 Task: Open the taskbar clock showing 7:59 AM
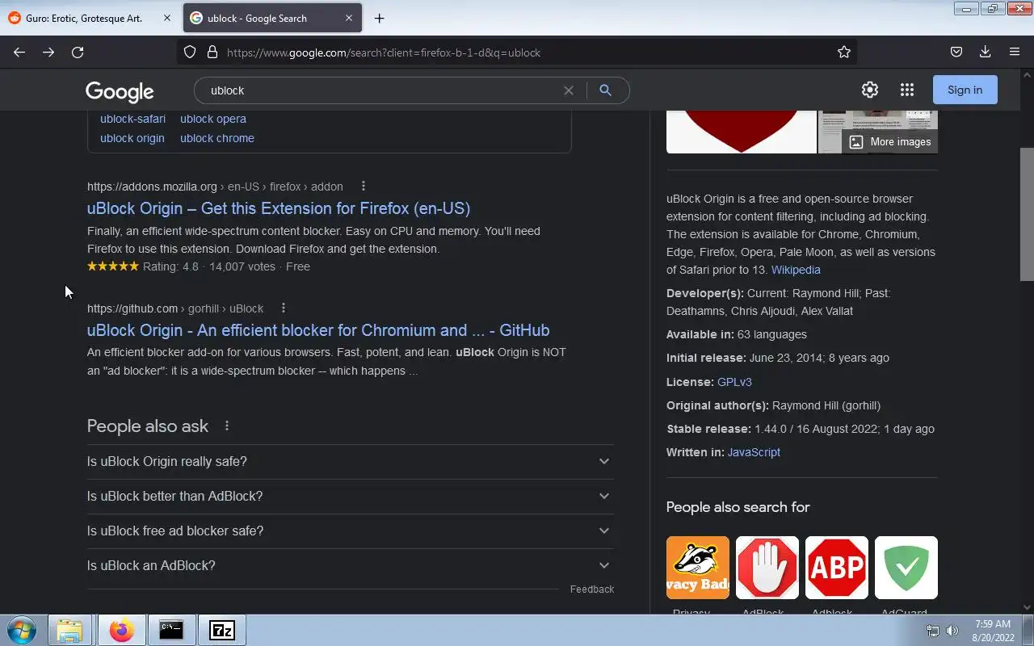point(993,631)
